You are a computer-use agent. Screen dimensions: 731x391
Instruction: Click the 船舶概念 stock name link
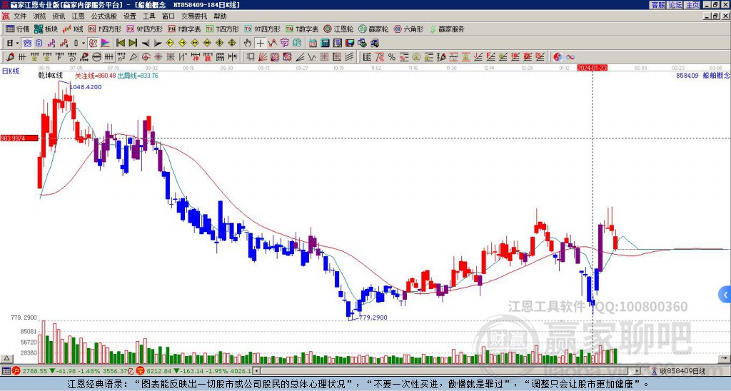716,76
